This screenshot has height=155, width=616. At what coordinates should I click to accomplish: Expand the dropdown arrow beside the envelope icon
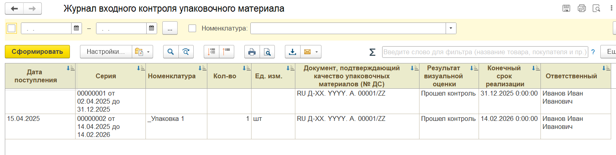pyautogui.click(x=317, y=52)
